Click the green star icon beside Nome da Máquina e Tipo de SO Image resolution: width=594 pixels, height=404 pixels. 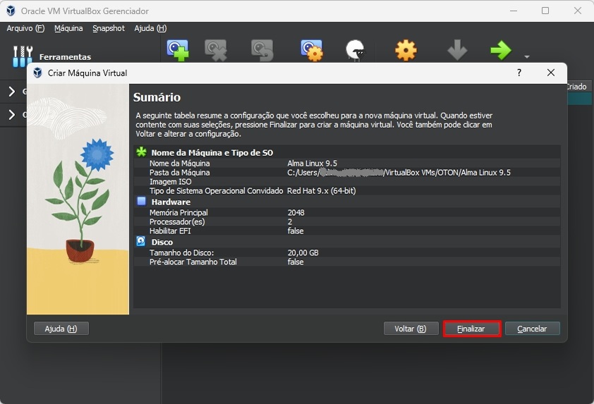[x=141, y=152]
